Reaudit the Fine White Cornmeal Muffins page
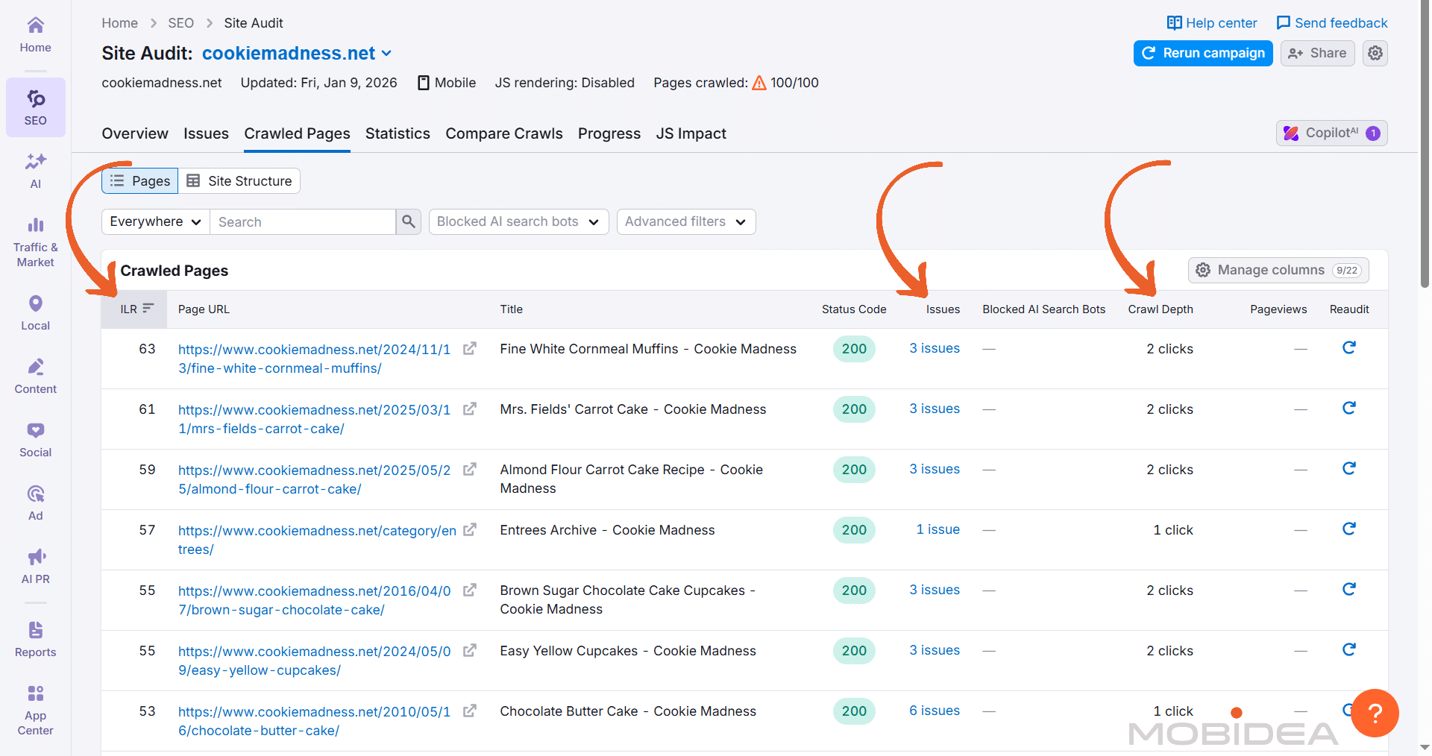This screenshot has width=1432, height=756. coord(1349,347)
